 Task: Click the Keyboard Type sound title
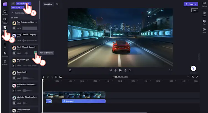(x=23, y=60)
